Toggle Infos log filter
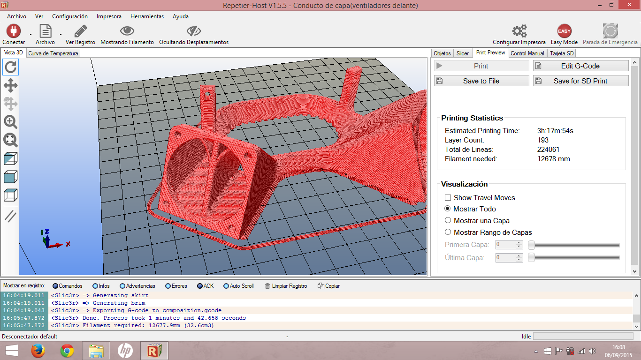This screenshot has height=360, width=641. [x=101, y=286]
